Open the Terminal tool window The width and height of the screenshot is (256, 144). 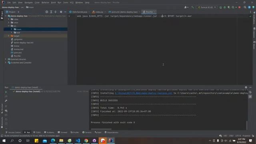coord(62,132)
